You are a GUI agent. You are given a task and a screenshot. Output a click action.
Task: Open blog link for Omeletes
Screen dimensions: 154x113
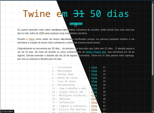tap(94, 99)
